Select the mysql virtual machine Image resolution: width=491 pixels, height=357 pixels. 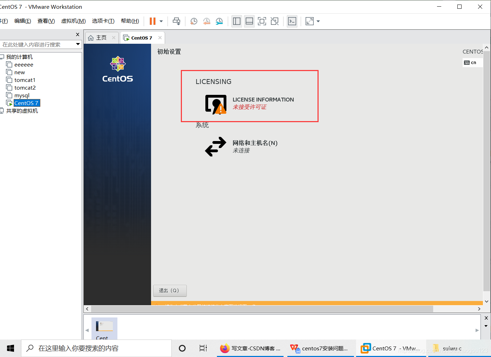coord(22,96)
